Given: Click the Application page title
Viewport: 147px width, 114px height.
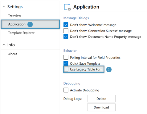Looking at the screenshot, I should tap(86, 7).
